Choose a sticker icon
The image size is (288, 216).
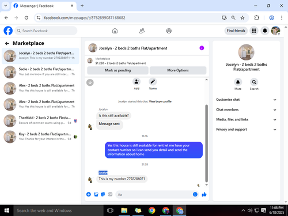(103, 195)
